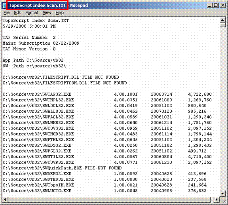
Task: Click the horizontal scrollbar thumb
Action: [x=109, y=199]
